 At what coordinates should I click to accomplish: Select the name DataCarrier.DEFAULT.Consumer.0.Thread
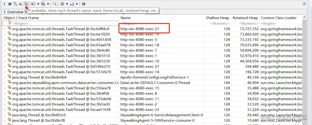(155, 83)
